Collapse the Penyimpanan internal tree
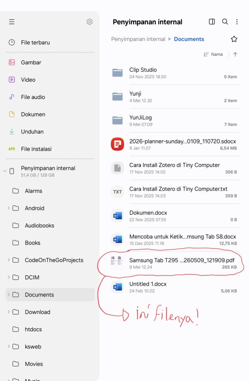The image size is (249, 381). point(4,171)
